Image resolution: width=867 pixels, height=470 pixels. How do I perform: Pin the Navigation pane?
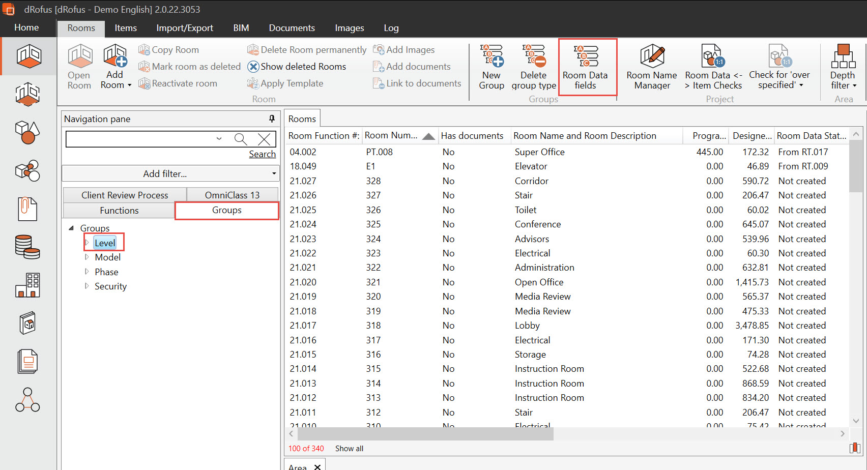(x=272, y=119)
